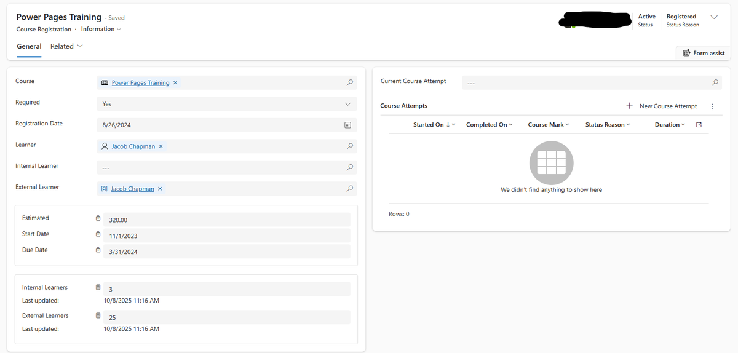Screen dimensions: 738x353
Task: Click lock icon next to Start Date
Action: (x=98, y=234)
